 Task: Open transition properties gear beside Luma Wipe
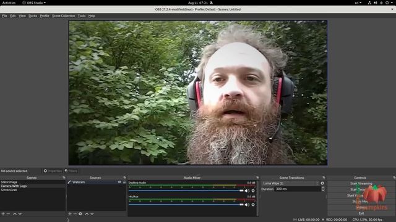[x=322, y=183]
